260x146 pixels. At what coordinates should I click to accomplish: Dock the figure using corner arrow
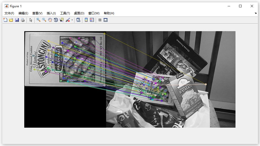coord(255,13)
